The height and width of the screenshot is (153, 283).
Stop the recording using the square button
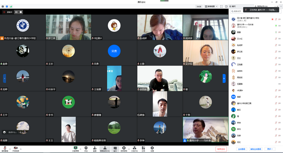21,12
